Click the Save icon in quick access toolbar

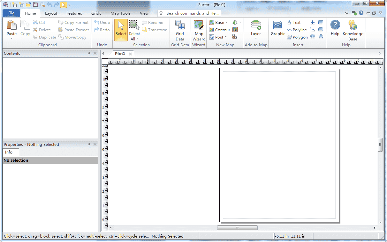(x=35, y=4)
